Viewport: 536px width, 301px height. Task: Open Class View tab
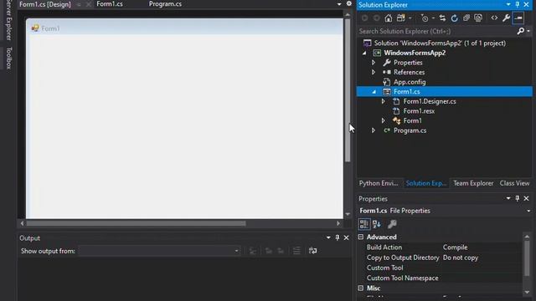[x=514, y=183]
